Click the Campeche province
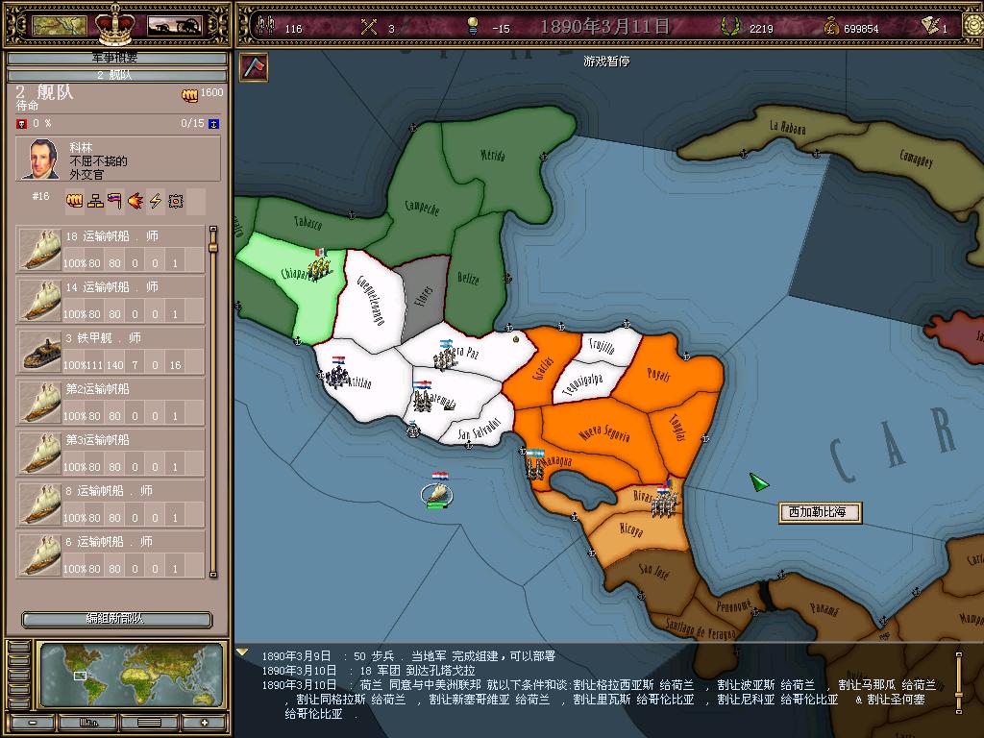This screenshot has height=738, width=984. click(422, 208)
